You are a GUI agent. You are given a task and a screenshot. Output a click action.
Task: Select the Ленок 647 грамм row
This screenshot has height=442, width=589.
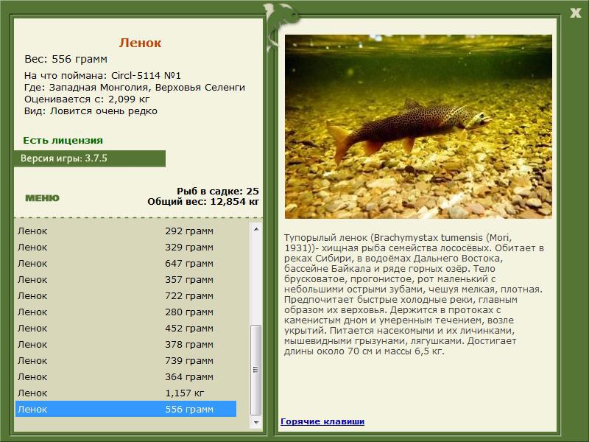pos(126,263)
